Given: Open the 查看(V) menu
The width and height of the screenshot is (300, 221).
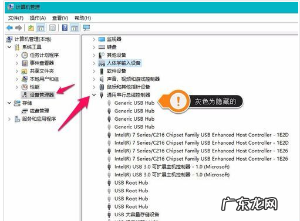Looking at the screenshot, I should (x=60, y=18).
